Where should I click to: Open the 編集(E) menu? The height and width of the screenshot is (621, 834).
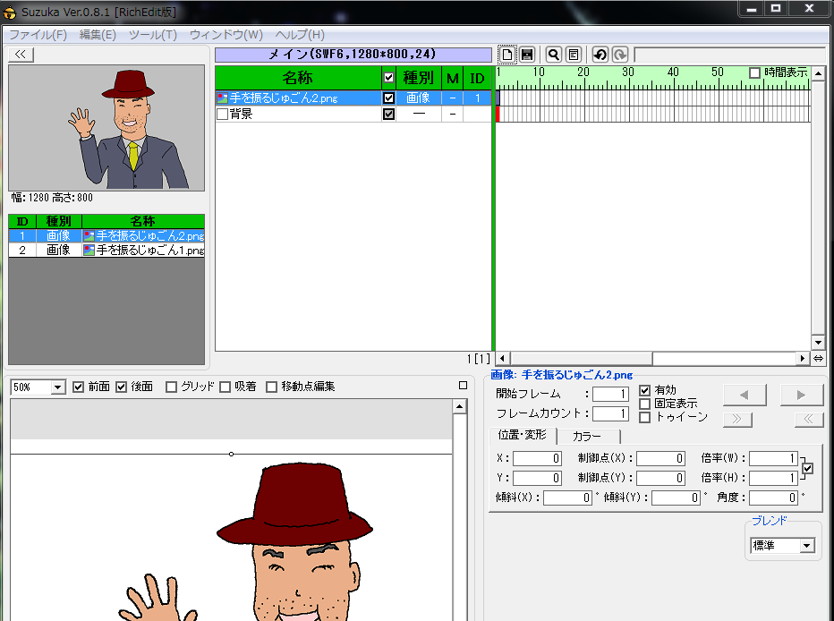pos(98,35)
